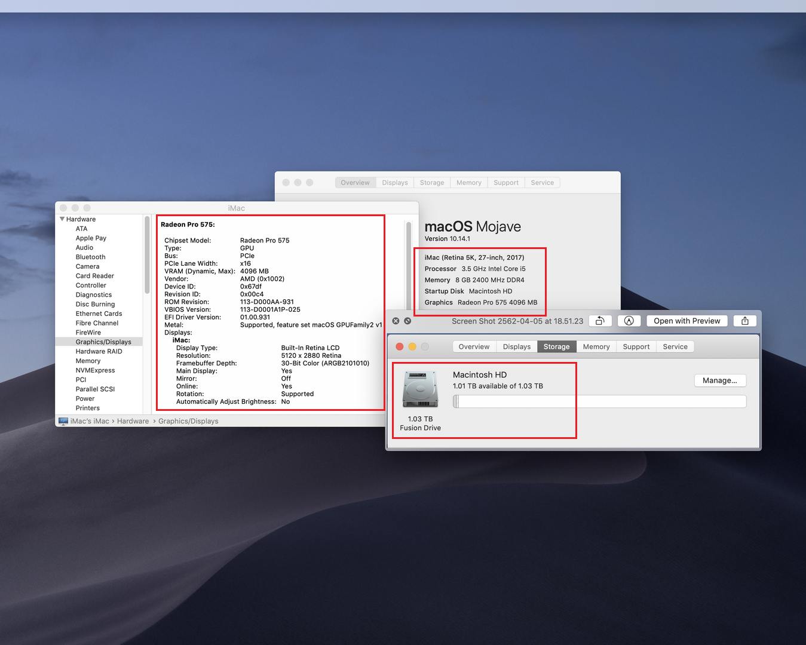
Task: Click Graphics/Displays in the path bar
Action: pos(188,421)
